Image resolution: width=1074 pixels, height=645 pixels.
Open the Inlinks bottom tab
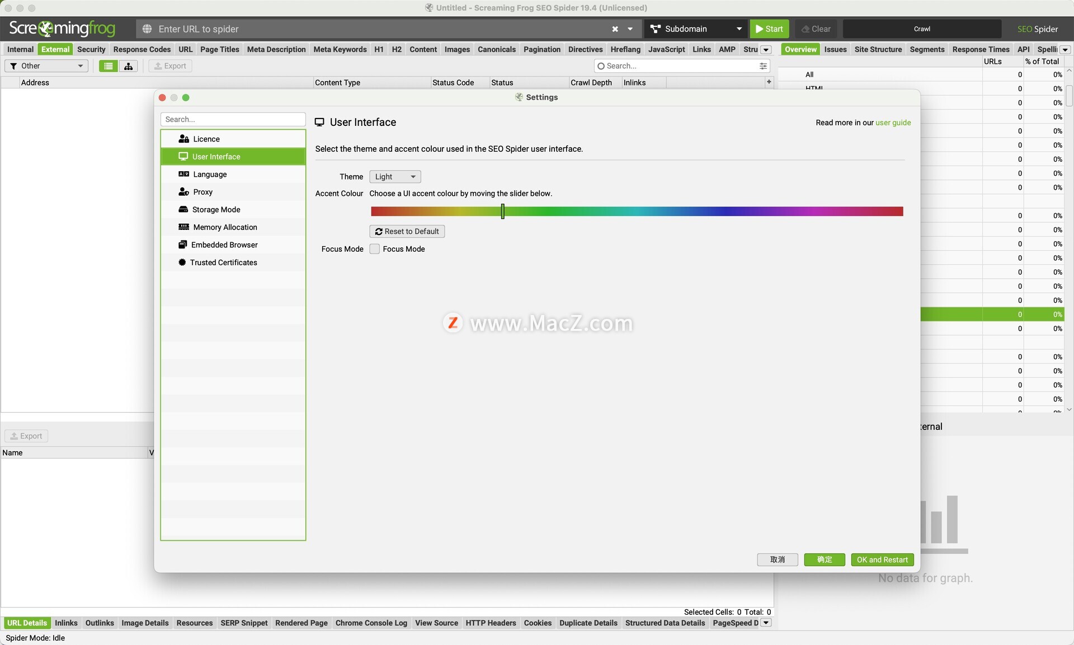click(66, 623)
